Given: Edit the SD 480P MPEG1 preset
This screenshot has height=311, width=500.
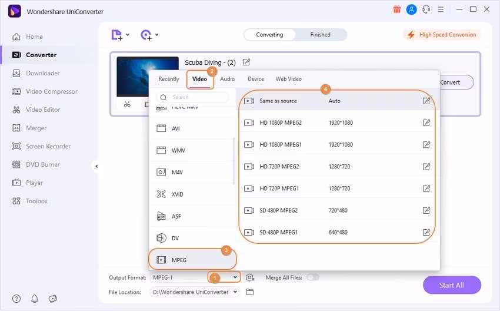Looking at the screenshot, I should [x=426, y=232].
